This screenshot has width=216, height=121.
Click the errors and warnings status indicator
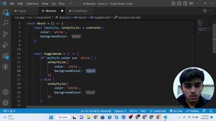[9, 111]
